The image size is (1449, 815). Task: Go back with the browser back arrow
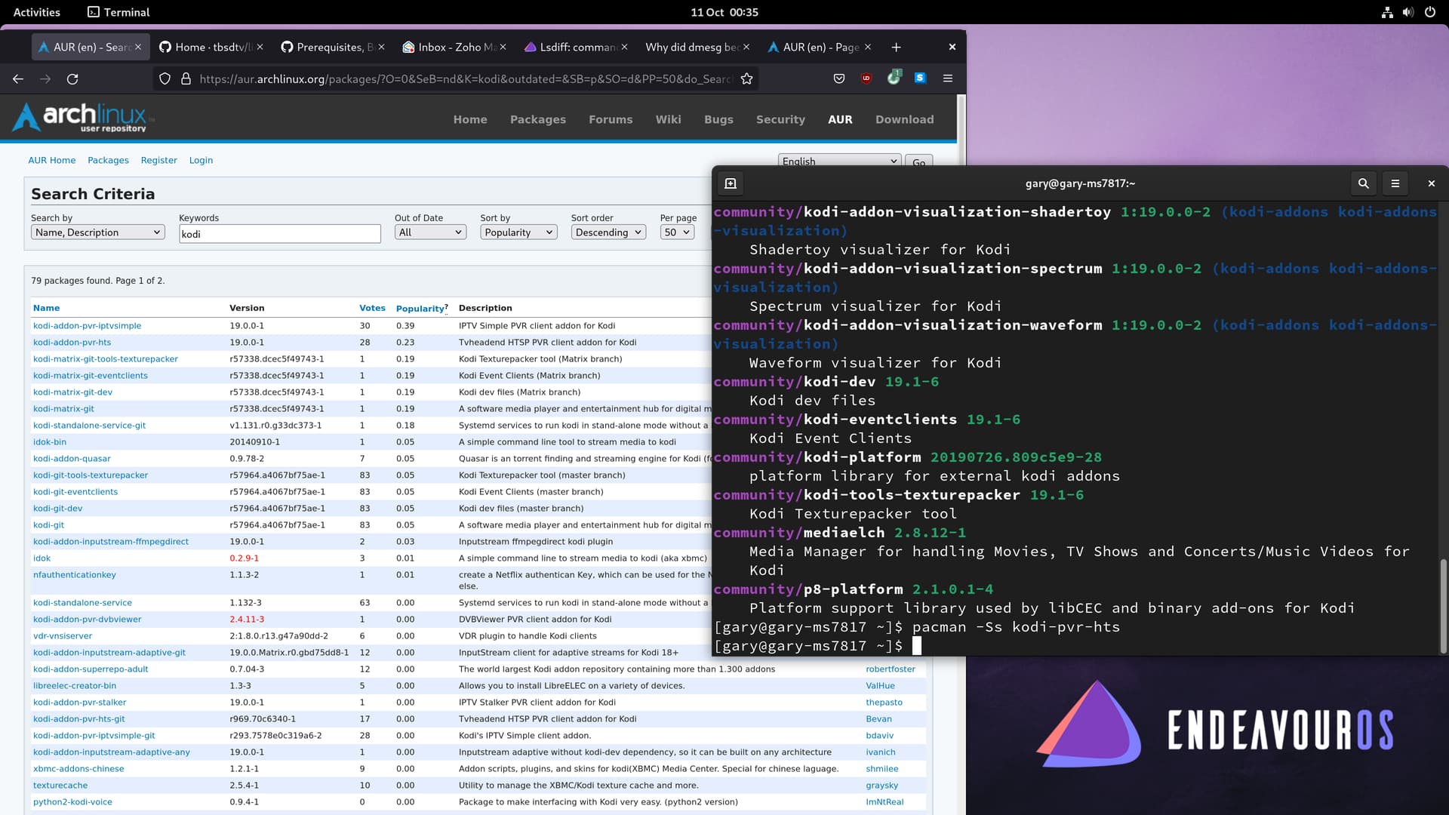coord(18,78)
